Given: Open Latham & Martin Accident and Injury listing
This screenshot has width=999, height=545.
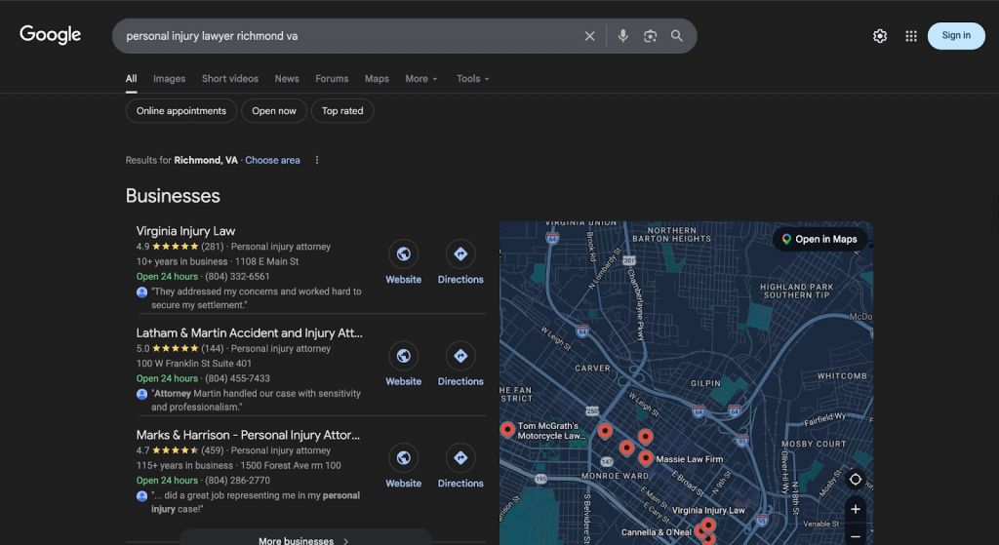Looking at the screenshot, I should (249, 333).
